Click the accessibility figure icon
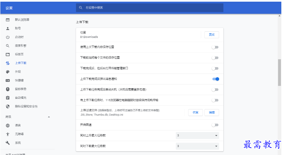The width and height of the screenshot is (284, 155). click(8, 134)
